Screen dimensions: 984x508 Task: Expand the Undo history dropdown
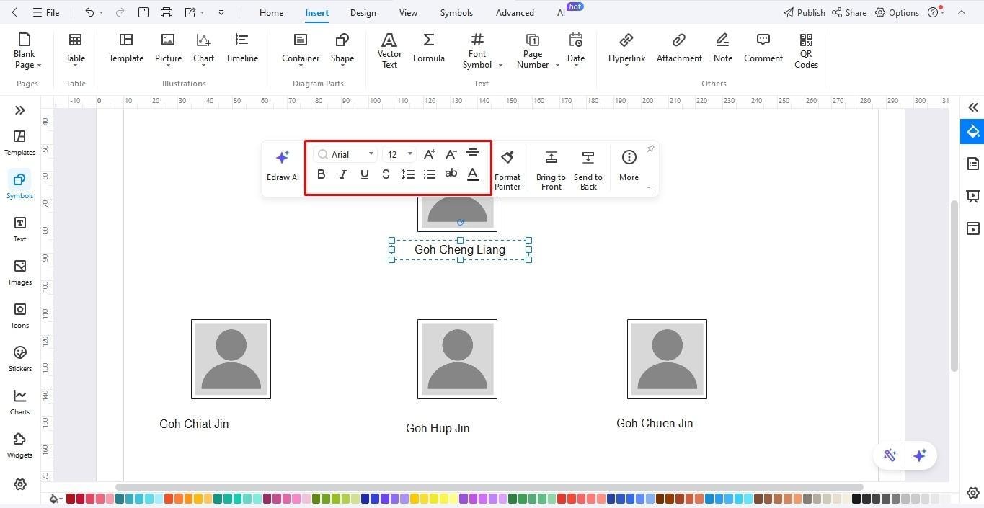click(x=101, y=12)
